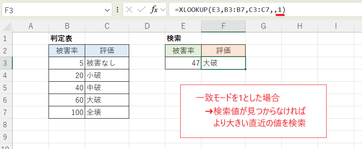Image resolution: width=362 pixels, height=149 pixels.
Task: Click the 被害率 header in column E
Action: [183, 50]
